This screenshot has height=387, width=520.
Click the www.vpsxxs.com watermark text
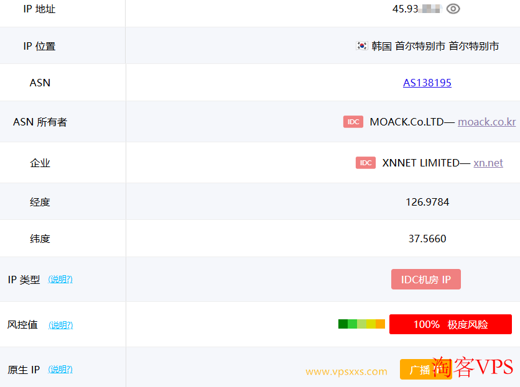coord(346,371)
